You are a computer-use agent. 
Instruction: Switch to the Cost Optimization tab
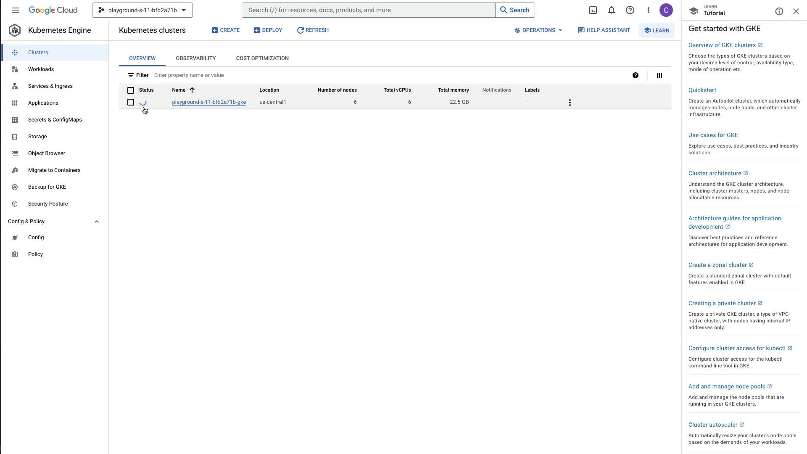[262, 58]
